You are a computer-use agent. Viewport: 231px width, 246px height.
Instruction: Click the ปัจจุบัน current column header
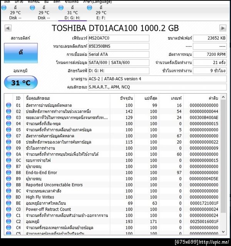(x=122, y=98)
